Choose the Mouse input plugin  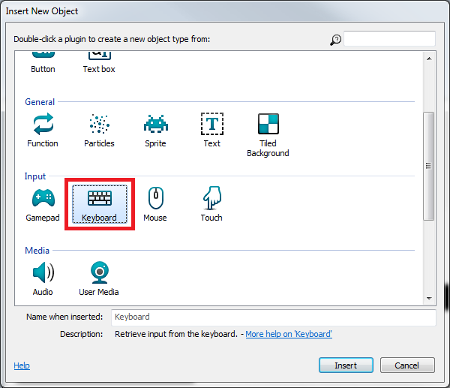[x=155, y=204]
